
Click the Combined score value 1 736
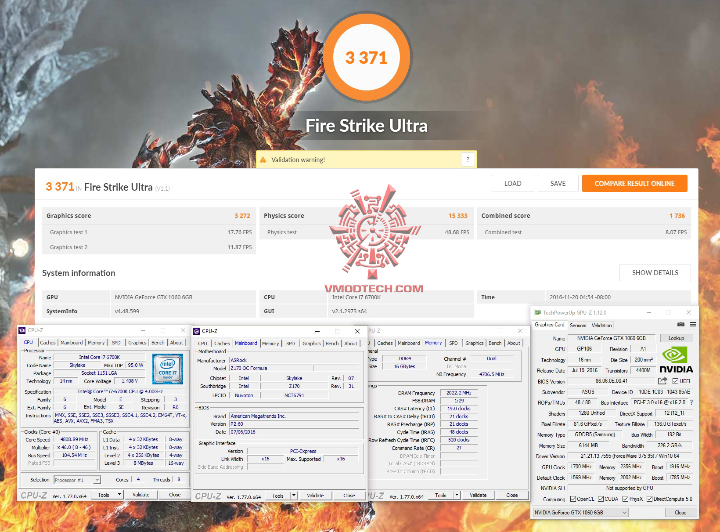677,216
